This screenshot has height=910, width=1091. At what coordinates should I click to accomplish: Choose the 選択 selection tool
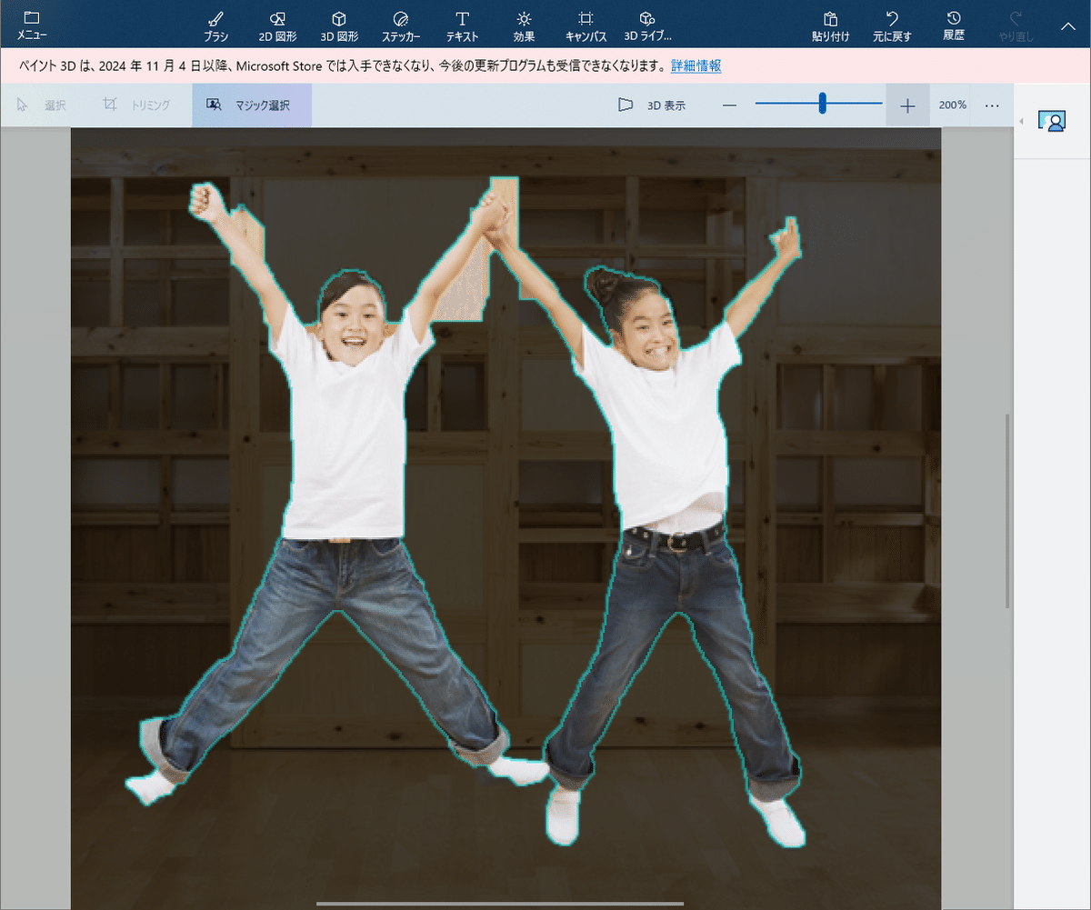41,105
